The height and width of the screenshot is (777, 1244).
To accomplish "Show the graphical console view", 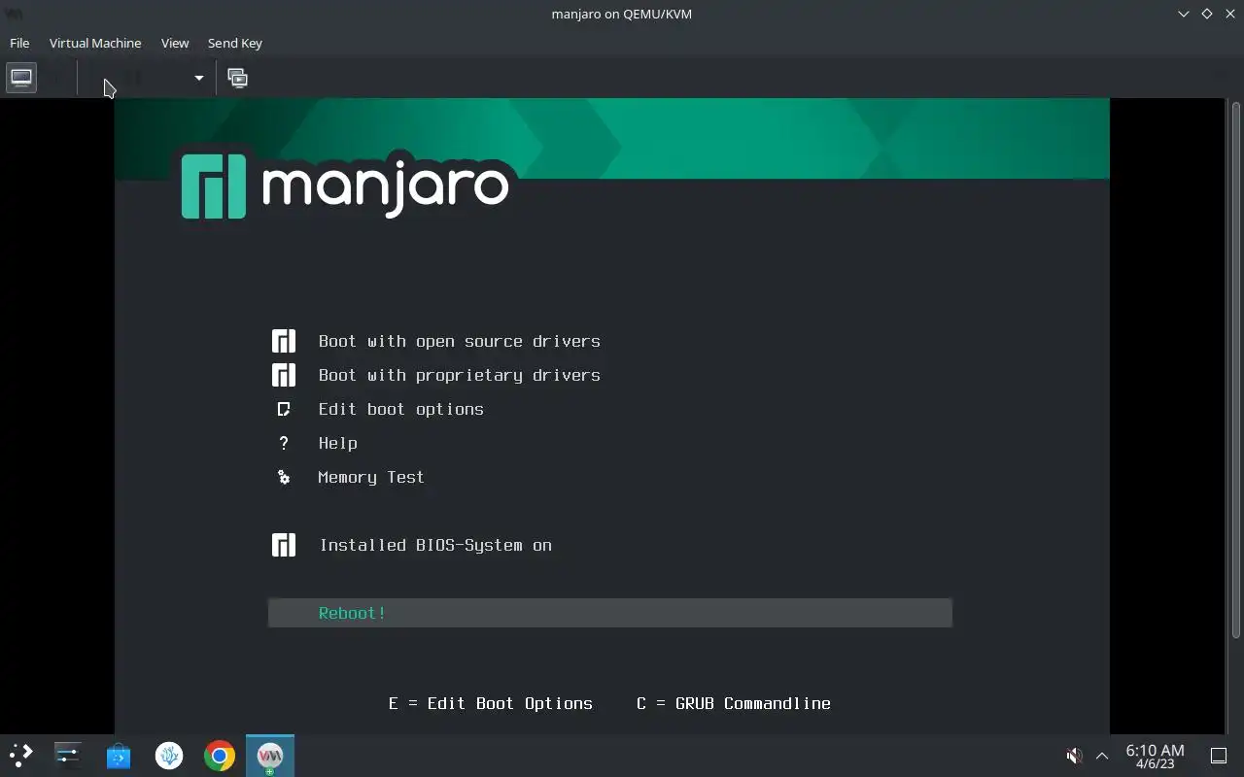I will pyautogui.click(x=21, y=78).
